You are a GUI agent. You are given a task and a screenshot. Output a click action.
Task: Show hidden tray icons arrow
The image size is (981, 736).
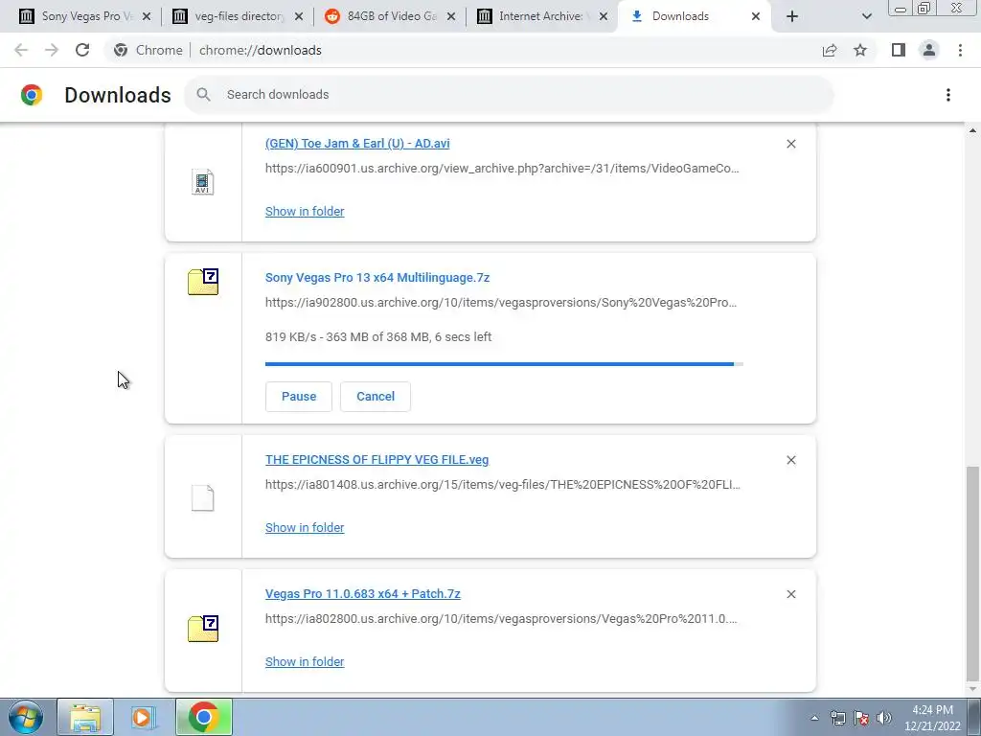click(x=814, y=718)
